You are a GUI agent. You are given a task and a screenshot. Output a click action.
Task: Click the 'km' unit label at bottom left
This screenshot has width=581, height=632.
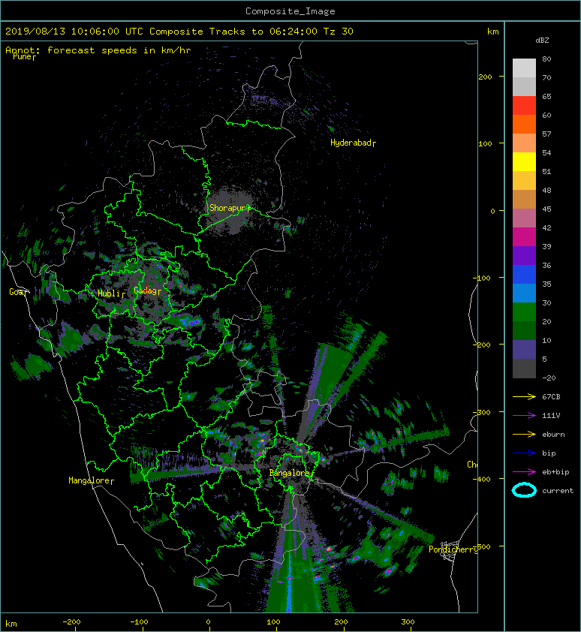(x=11, y=624)
